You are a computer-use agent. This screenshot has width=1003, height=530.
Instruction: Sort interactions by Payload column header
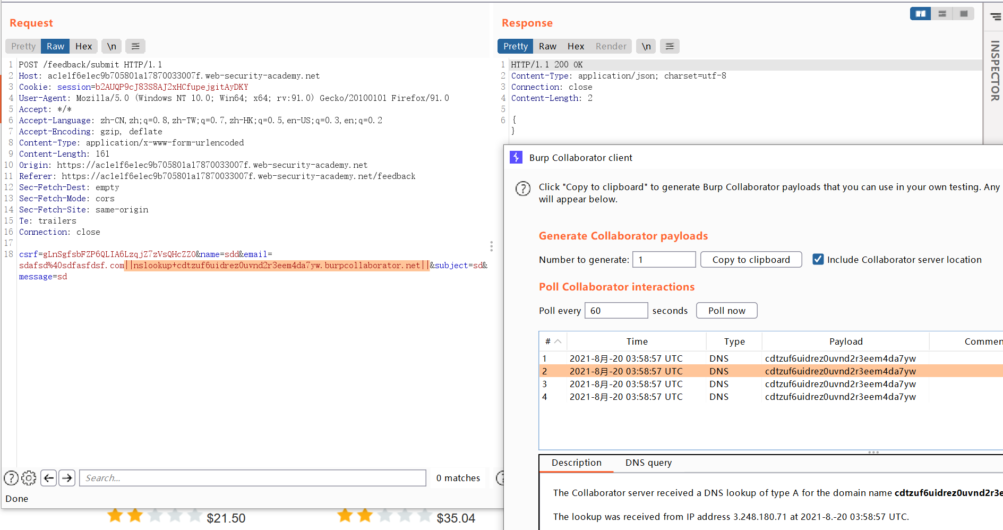pyautogui.click(x=846, y=341)
